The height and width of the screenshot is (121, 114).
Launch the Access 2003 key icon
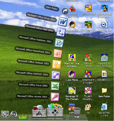(x=55, y=97)
